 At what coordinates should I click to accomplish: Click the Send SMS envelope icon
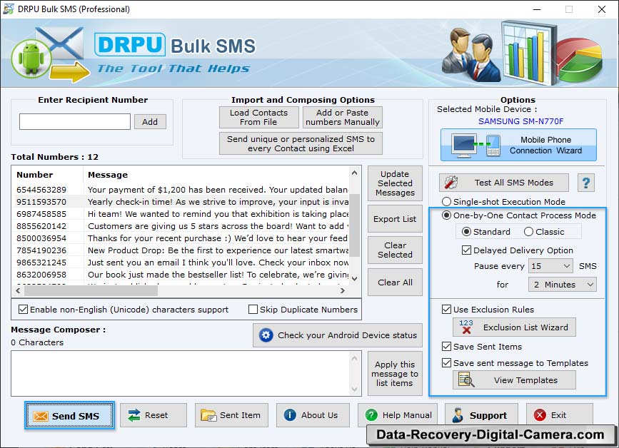pos(41,416)
